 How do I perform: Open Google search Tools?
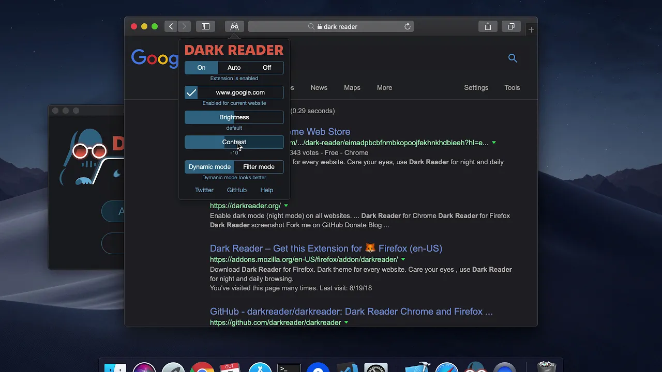point(512,88)
